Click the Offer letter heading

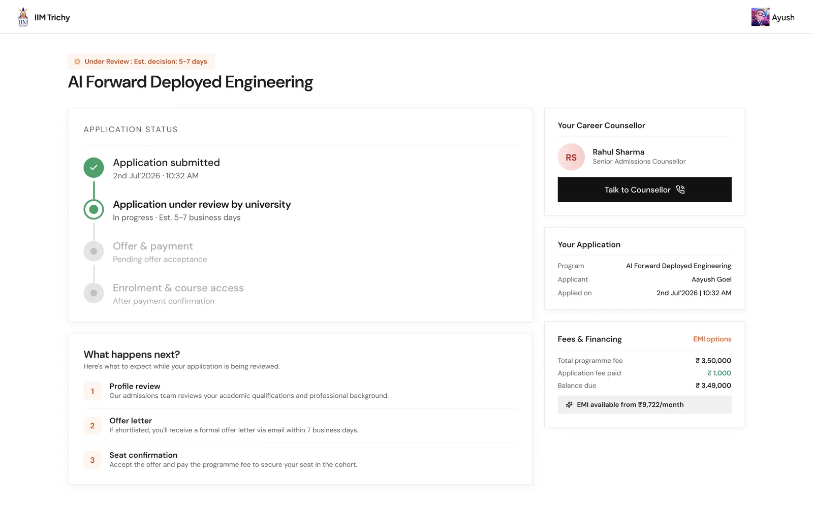(131, 421)
